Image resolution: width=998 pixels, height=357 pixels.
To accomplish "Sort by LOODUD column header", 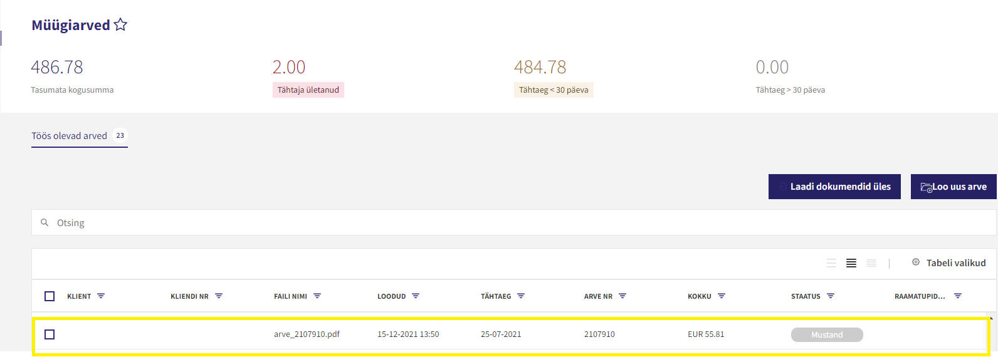I will click(x=392, y=296).
